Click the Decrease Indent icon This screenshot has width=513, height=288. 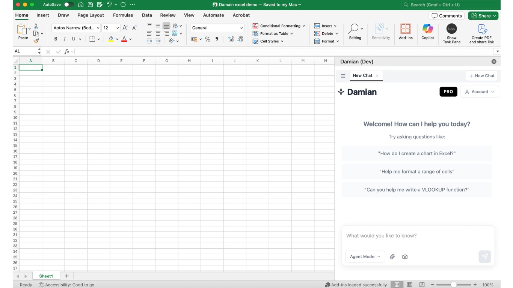[x=149, y=41]
